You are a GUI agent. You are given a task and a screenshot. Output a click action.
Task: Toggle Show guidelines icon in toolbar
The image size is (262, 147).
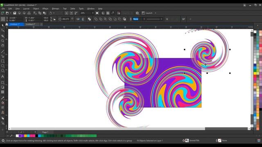click(x=113, y=13)
